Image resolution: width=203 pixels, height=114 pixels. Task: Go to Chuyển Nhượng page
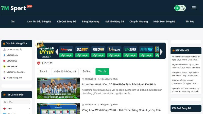click(x=139, y=22)
